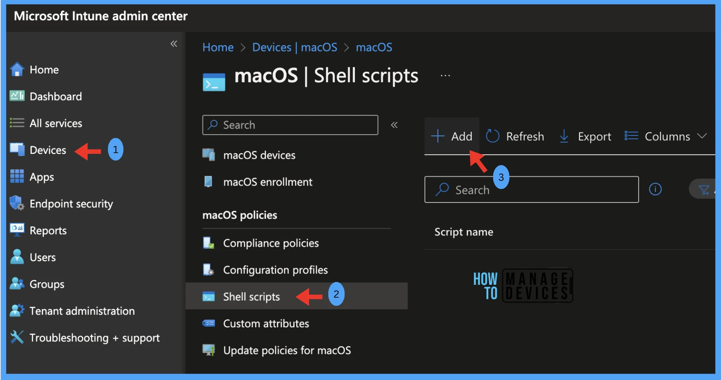Click the Columns list icon
The height and width of the screenshot is (380, 721).
tap(631, 136)
